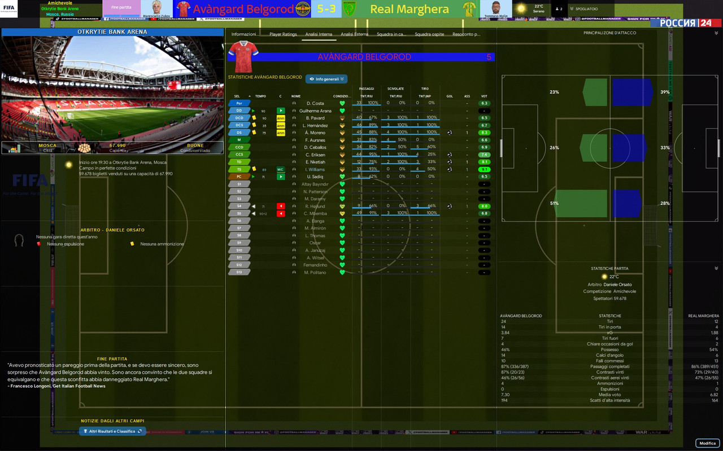Click the yellow card icon beside Nessuna ammonizione
The width and height of the screenshot is (723, 451).
tap(132, 244)
